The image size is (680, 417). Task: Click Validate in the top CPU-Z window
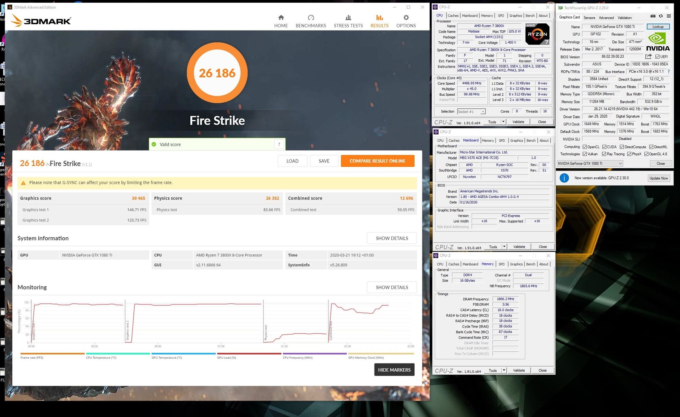click(x=518, y=122)
